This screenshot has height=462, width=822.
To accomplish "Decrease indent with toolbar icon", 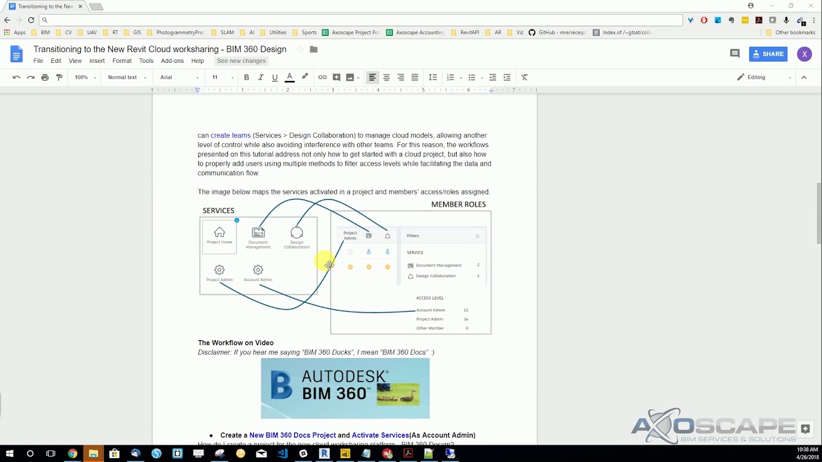I will pos(493,77).
